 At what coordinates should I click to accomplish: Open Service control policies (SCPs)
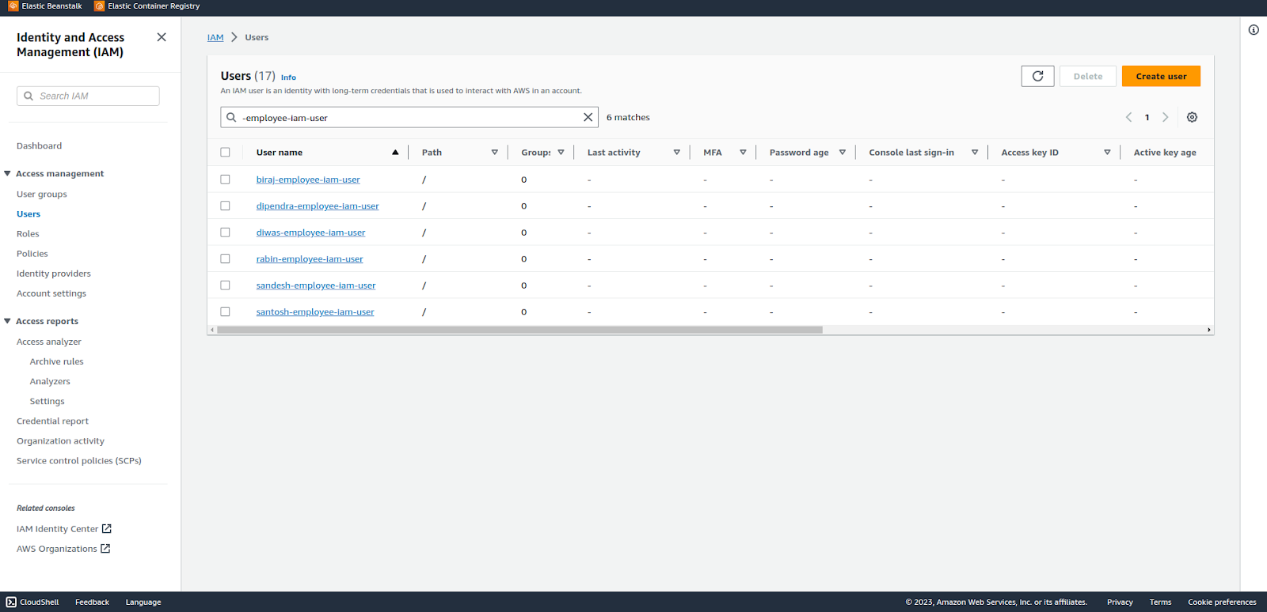79,460
